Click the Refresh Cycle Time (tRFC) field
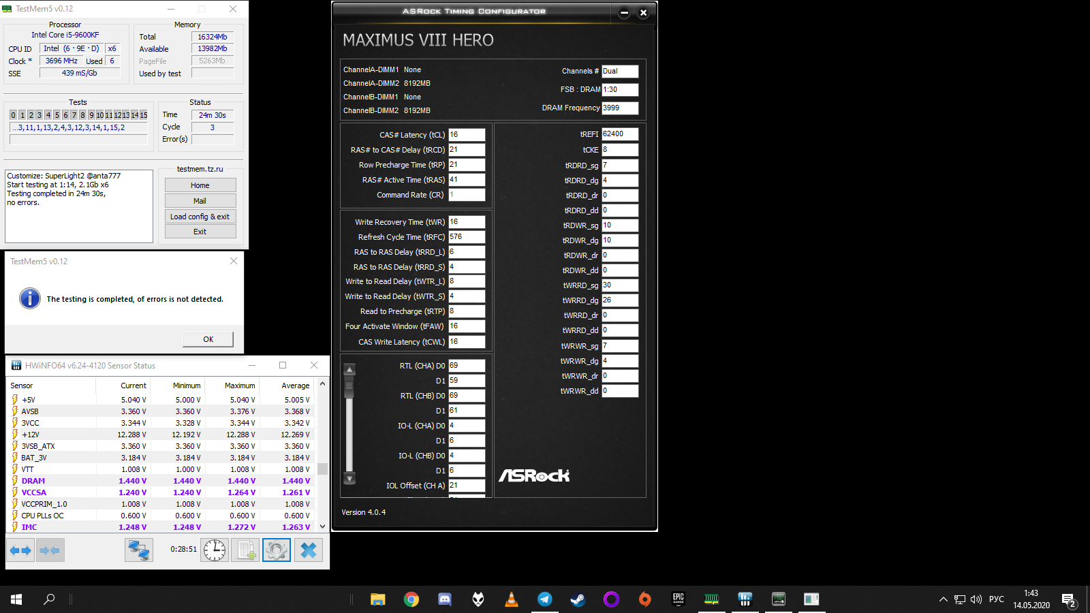This screenshot has height=613, width=1090. point(467,237)
